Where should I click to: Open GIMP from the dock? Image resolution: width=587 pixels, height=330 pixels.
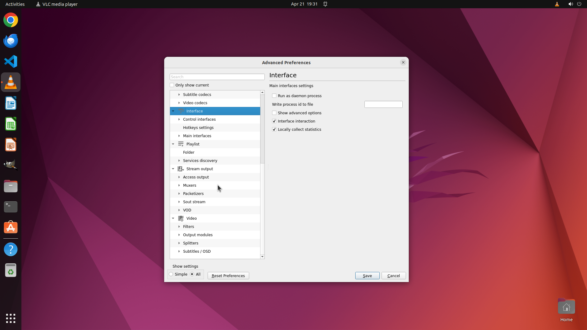coord(11,165)
